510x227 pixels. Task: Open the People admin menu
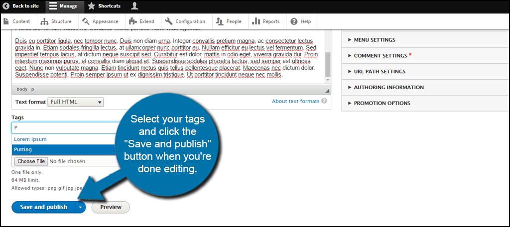click(x=229, y=21)
